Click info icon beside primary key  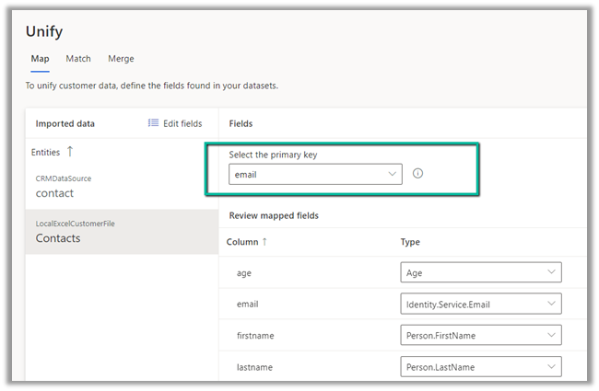pyautogui.click(x=417, y=174)
